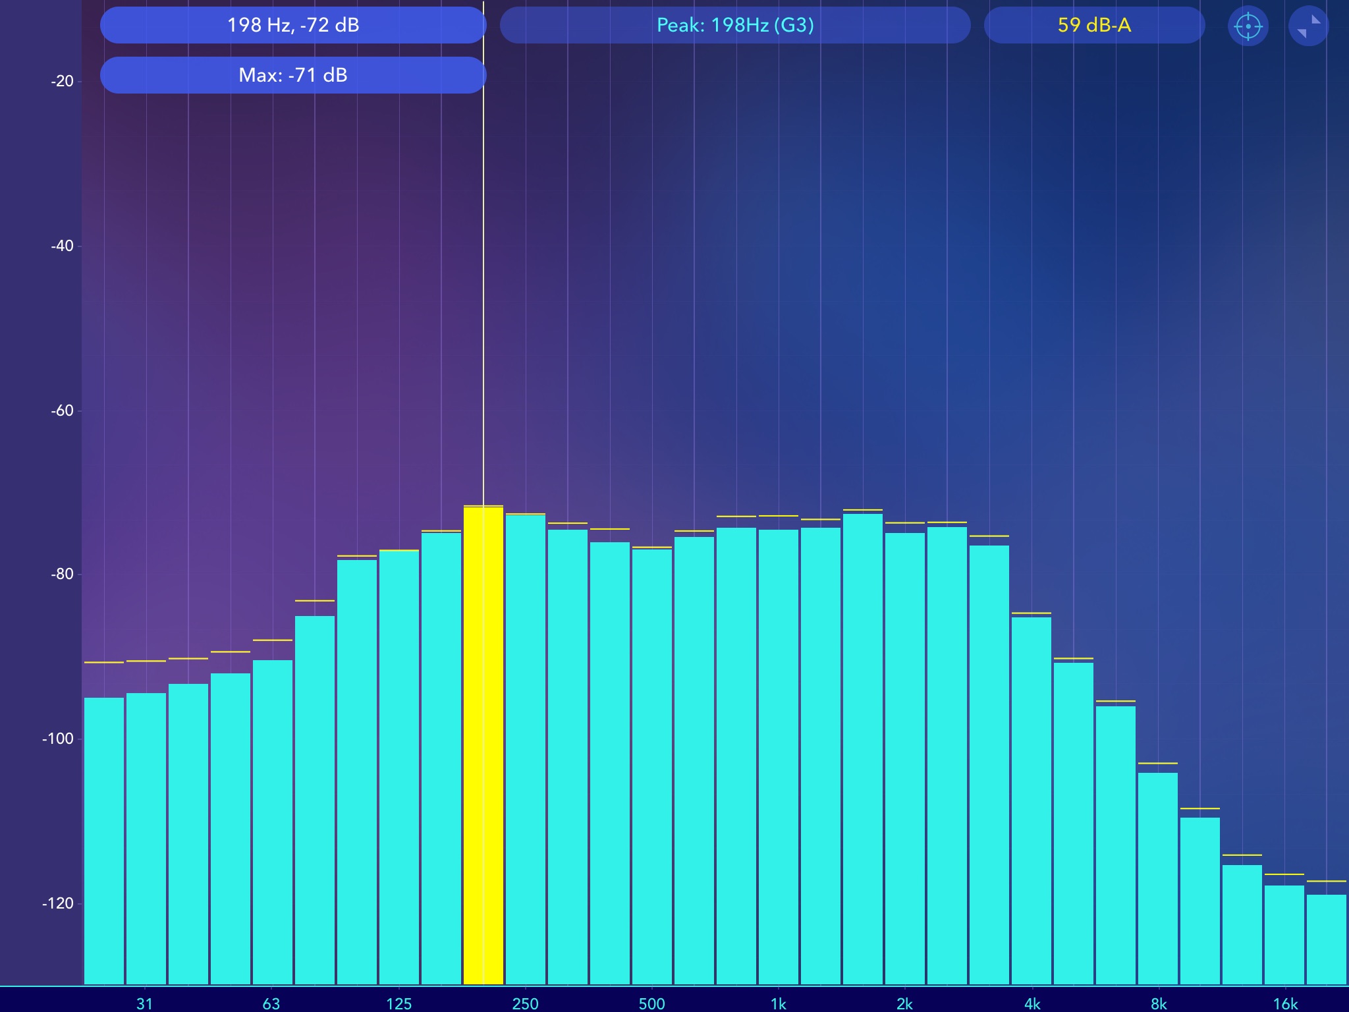
Task: Click the -100 dB axis label
Action: [x=58, y=739]
